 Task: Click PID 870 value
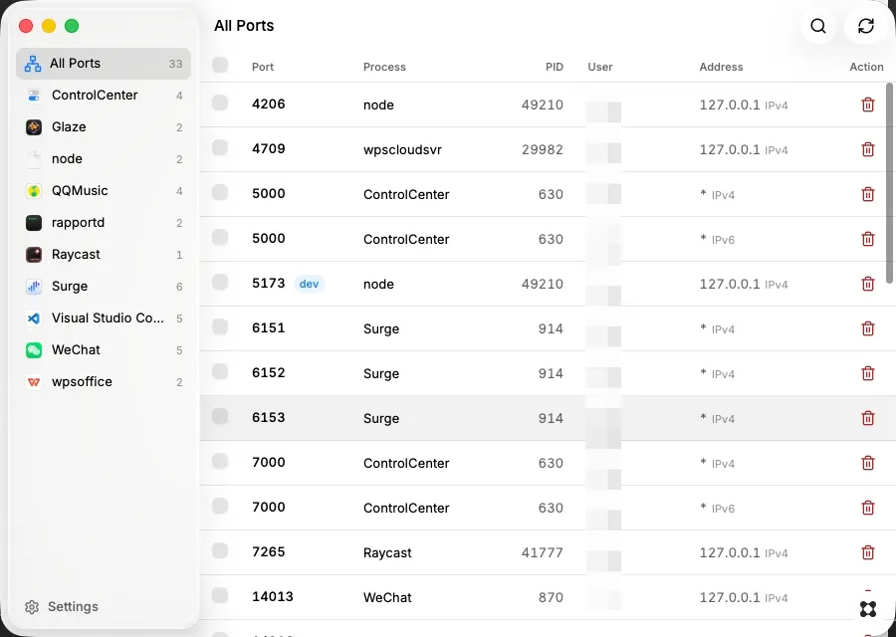pos(551,597)
